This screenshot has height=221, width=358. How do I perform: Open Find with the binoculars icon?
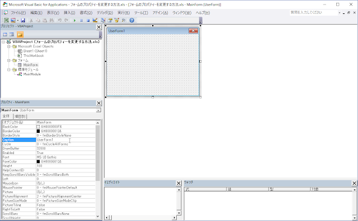51,20
